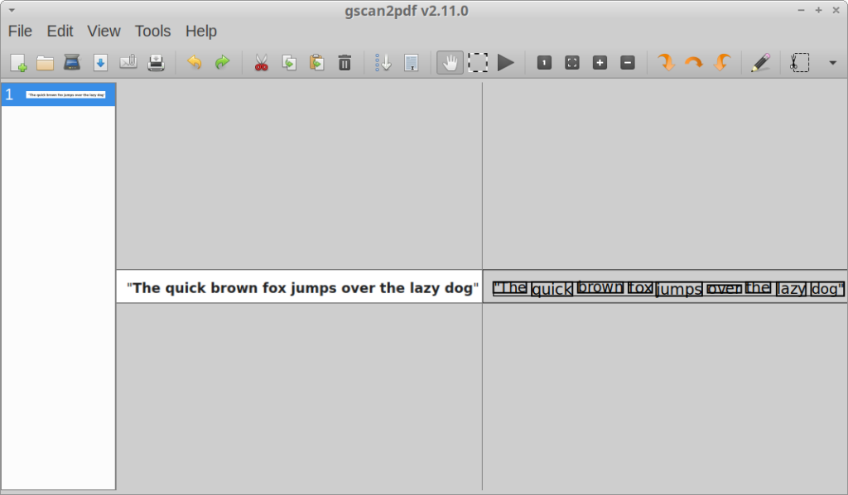The height and width of the screenshot is (495, 848).
Task: Open the pencil edit tool
Action: [760, 63]
